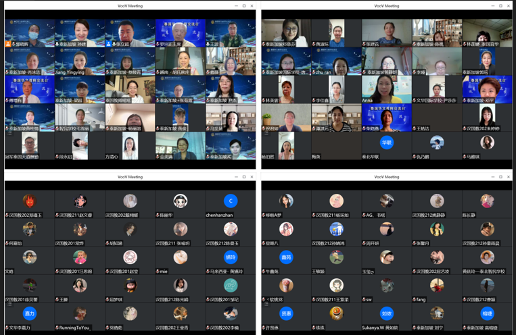Select Anna's video tile
Viewport: 516px width, 335px height.
[x=387, y=90]
